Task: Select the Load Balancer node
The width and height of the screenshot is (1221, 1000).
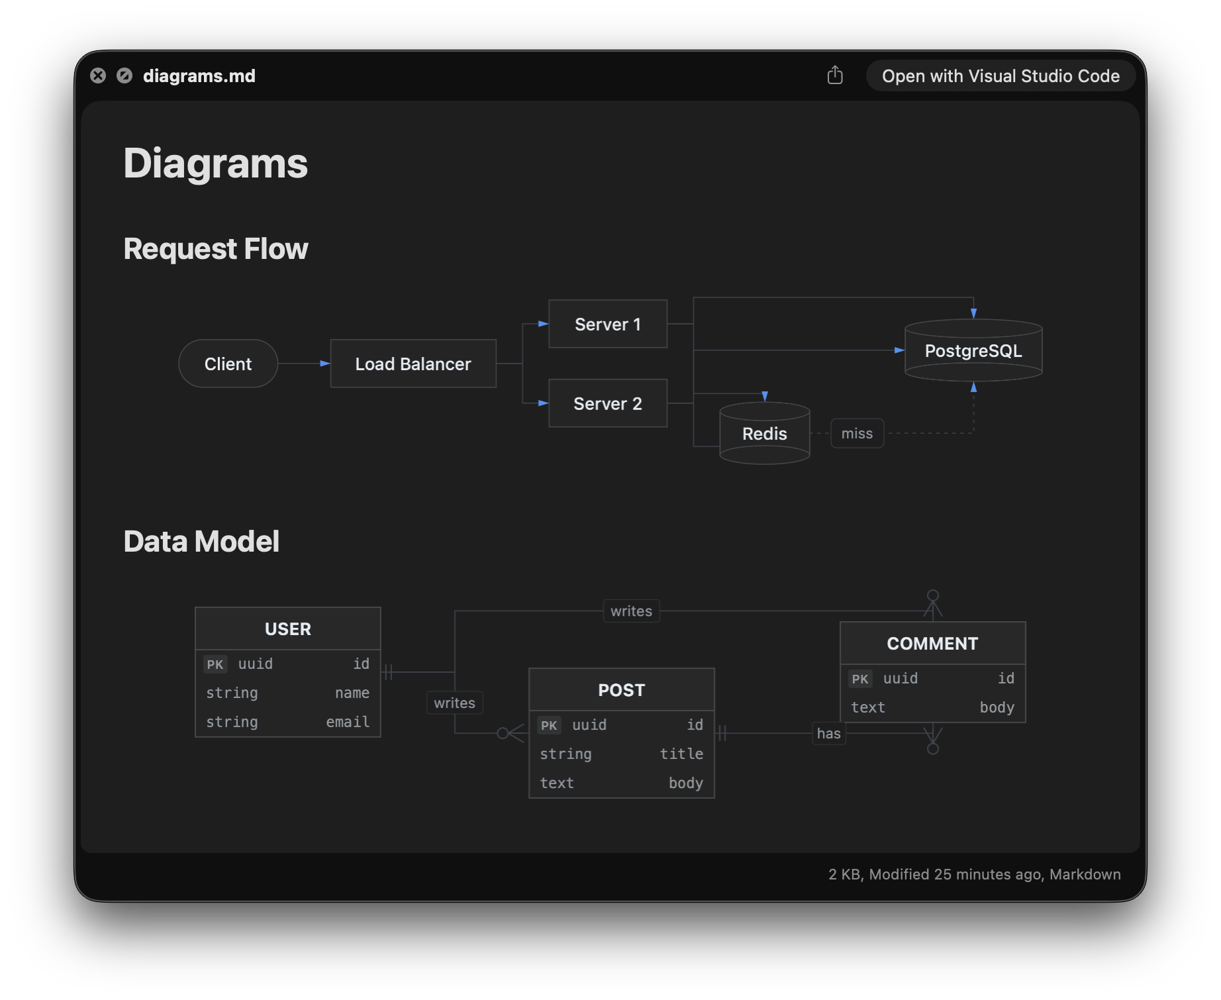Action: pyautogui.click(x=413, y=364)
